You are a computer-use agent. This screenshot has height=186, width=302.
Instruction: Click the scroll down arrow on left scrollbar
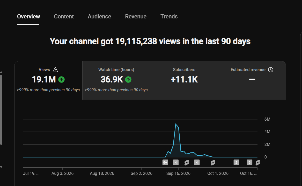pos(1,167)
